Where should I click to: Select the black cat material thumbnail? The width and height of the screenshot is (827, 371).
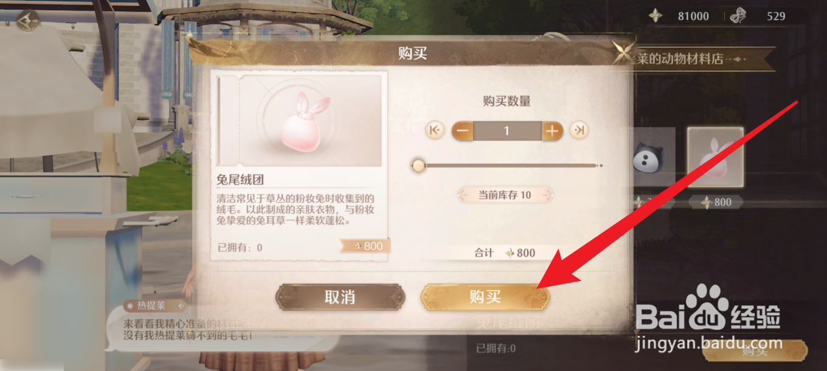click(652, 157)
